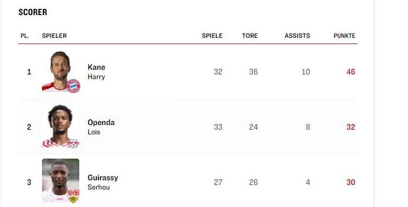Sort table by the Assists column
This screenshot has height=207, width=408.
click(297, 36)
